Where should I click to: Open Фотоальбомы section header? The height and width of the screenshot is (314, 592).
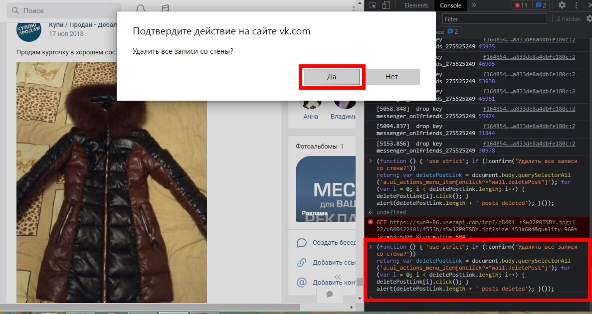(x=320, y=146)
